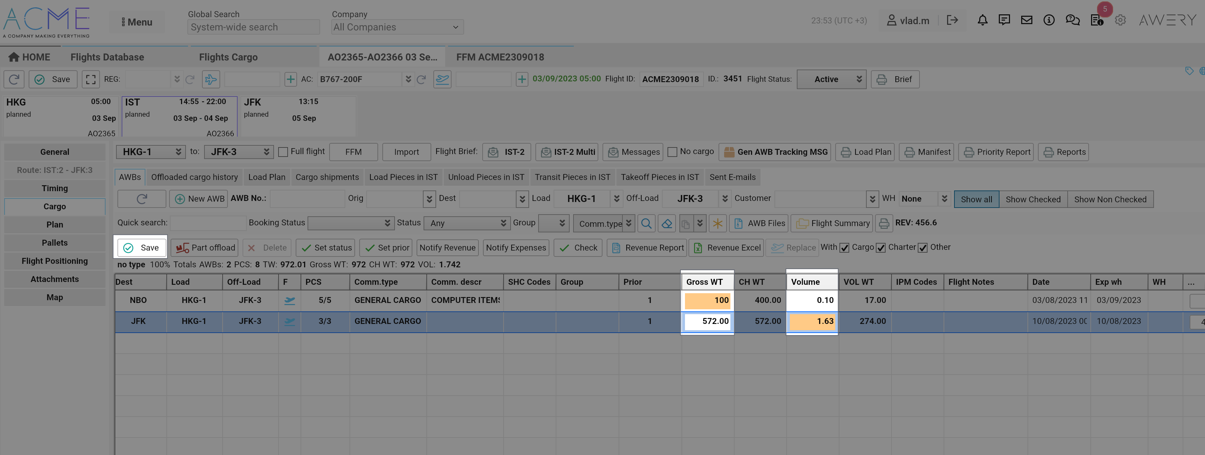Image resolution: width=1205 pixels, height=455 pixels.
Task: Enable the Full flight checkbox
Action: click(x=283, y=152)
